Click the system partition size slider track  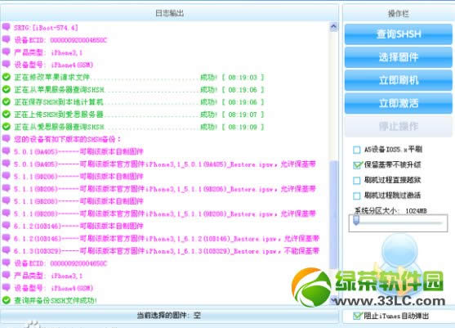(398, 223)
